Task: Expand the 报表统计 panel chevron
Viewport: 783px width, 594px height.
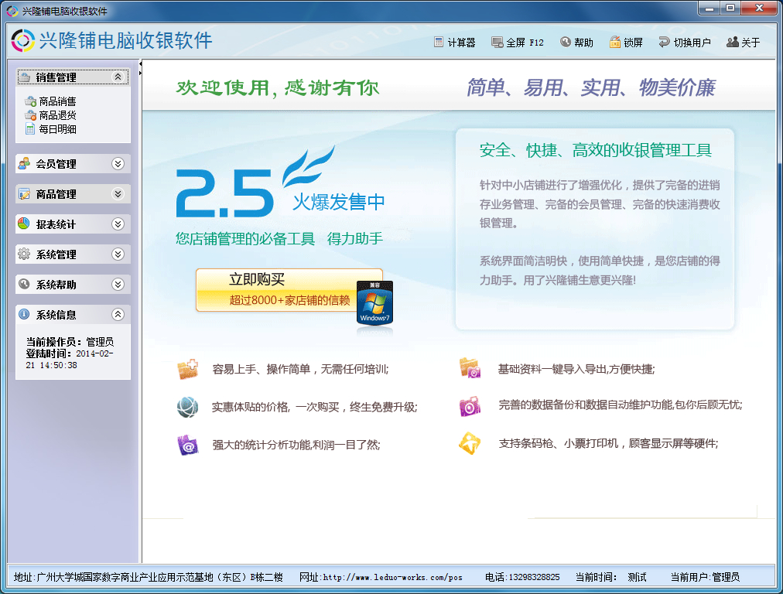Action: 118,224
